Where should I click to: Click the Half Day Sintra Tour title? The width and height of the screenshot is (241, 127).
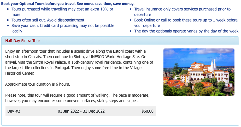23,41
